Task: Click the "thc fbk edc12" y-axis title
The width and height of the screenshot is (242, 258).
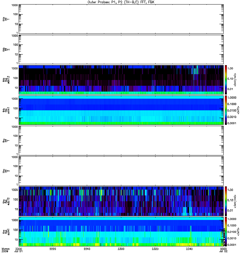Action: coord(6,201)
